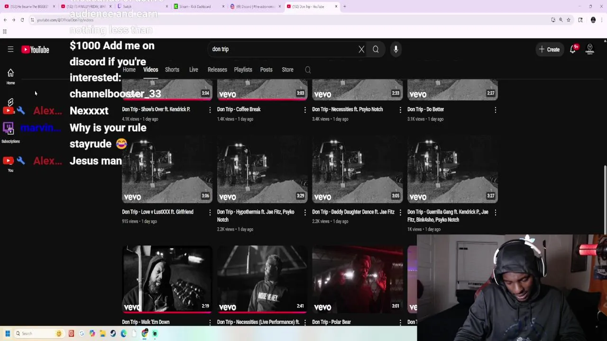Screen dimensions: 607x341
Task: Open title Don Trip - Polar Bear
Action: tap(331, 322)
